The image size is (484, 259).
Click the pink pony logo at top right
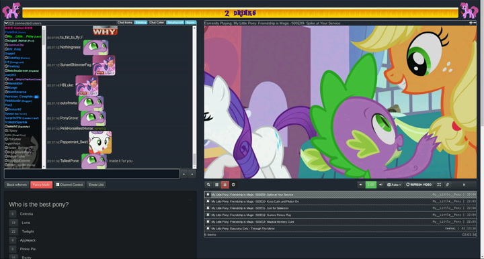click(469, 11)
